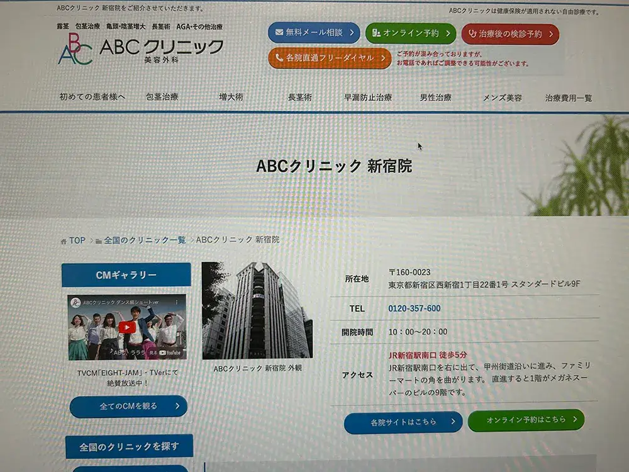Click the home icon beside TOP breadcrumb

[64, 241]
